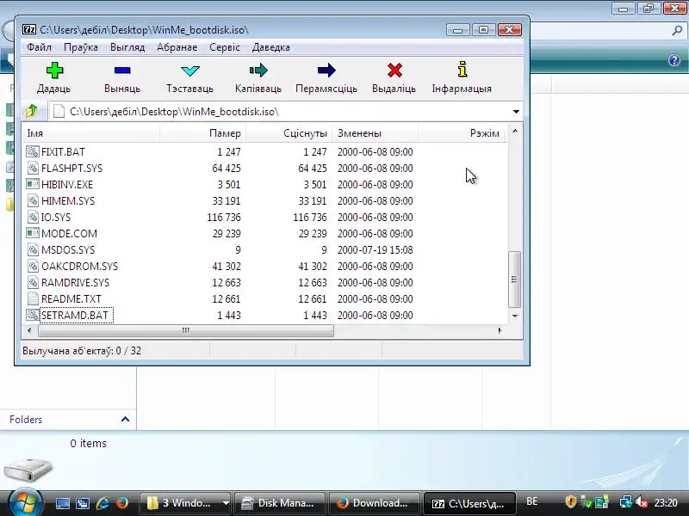Open the Праўка menu
The image size is (689, 516).
(x=81, y=47)
